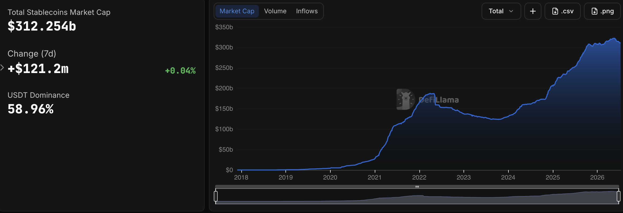Expand the Change (7d) row chevron

tap(2, 67)
